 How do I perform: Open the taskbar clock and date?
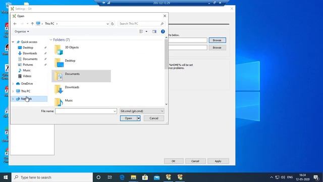[x=303, y=177]
